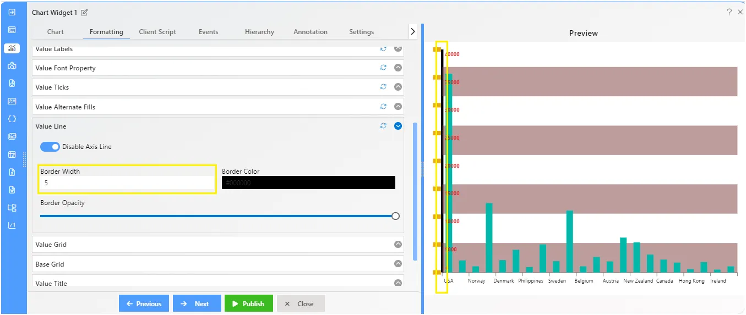This screenshot has height=315, width=746.
Task: Click the Previous button
Action: pos(144,303)
